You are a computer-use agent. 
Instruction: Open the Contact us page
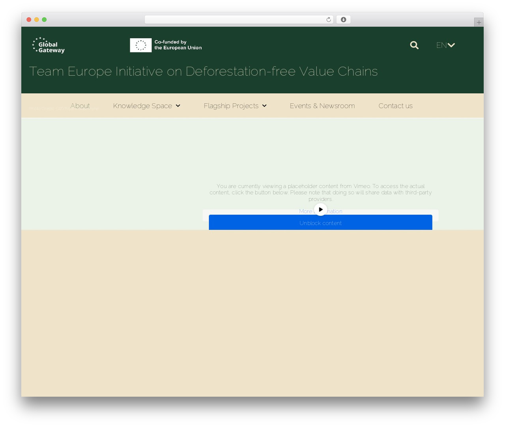tap(395, 106)
